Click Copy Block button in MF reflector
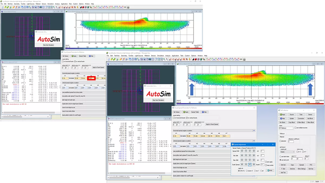This screenshot has width=325, height=183. (x=292, y=122)
